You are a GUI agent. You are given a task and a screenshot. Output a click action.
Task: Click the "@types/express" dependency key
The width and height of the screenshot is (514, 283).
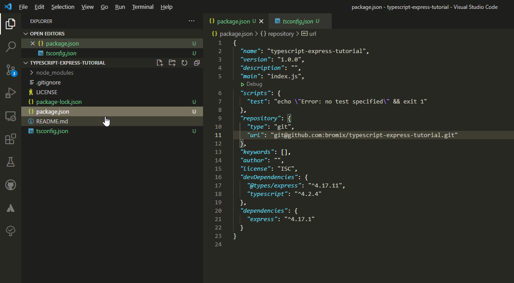pos(274,186)
